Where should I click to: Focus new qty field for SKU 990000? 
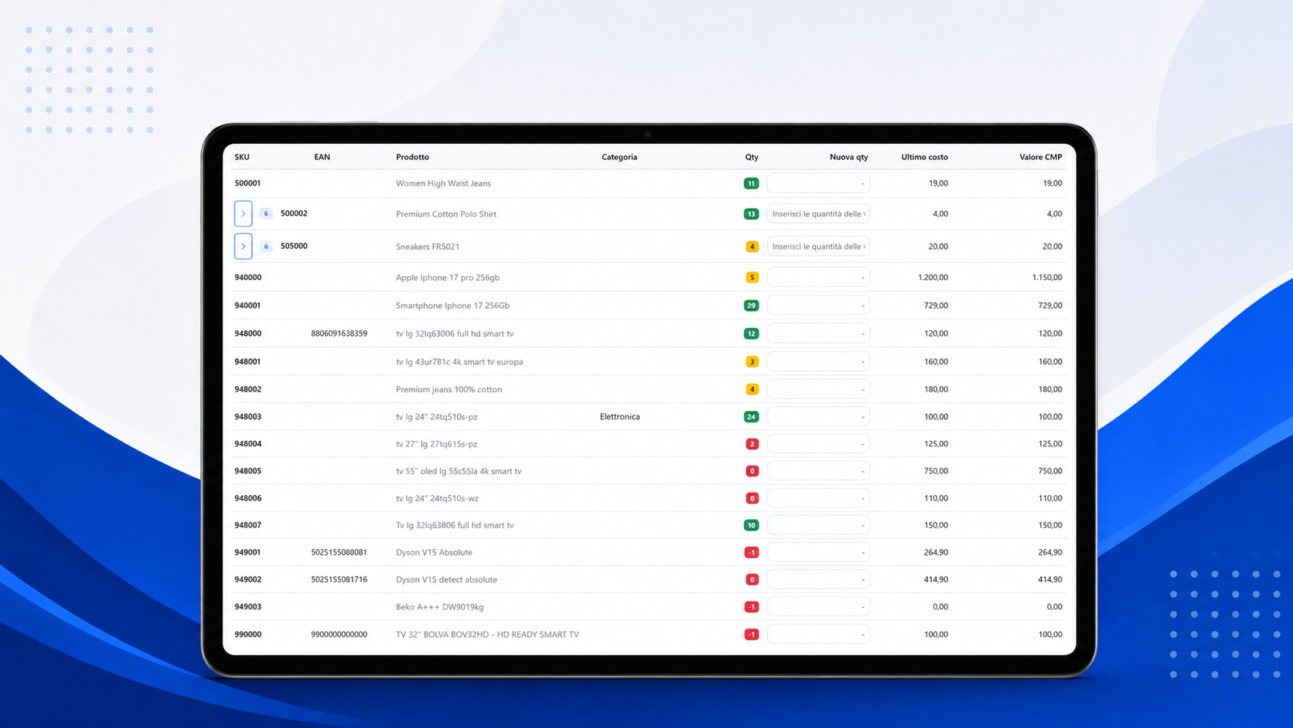coord(818,634)
